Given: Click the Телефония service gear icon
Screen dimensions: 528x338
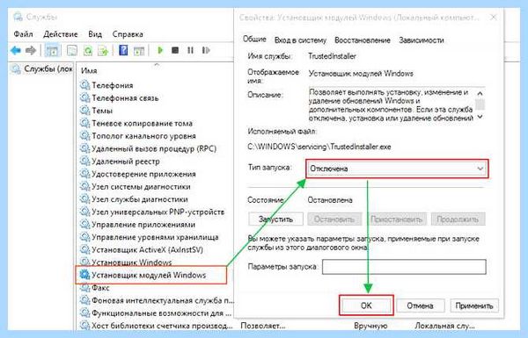Looking at the screenshot, I should (x=84, y=85).
